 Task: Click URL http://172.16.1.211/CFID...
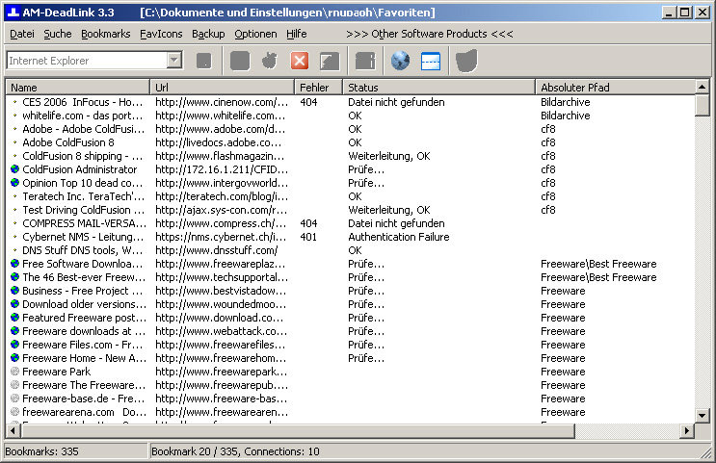pyautogui.click(x=222, y=169)
